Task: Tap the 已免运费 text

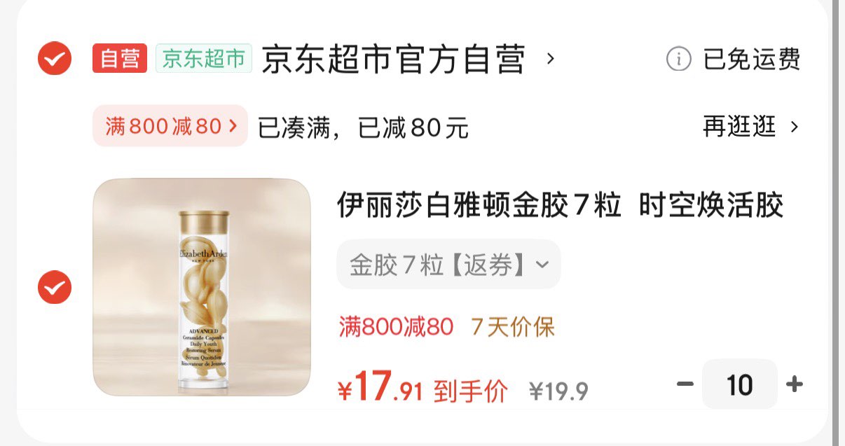Action: tap(752, 60)
